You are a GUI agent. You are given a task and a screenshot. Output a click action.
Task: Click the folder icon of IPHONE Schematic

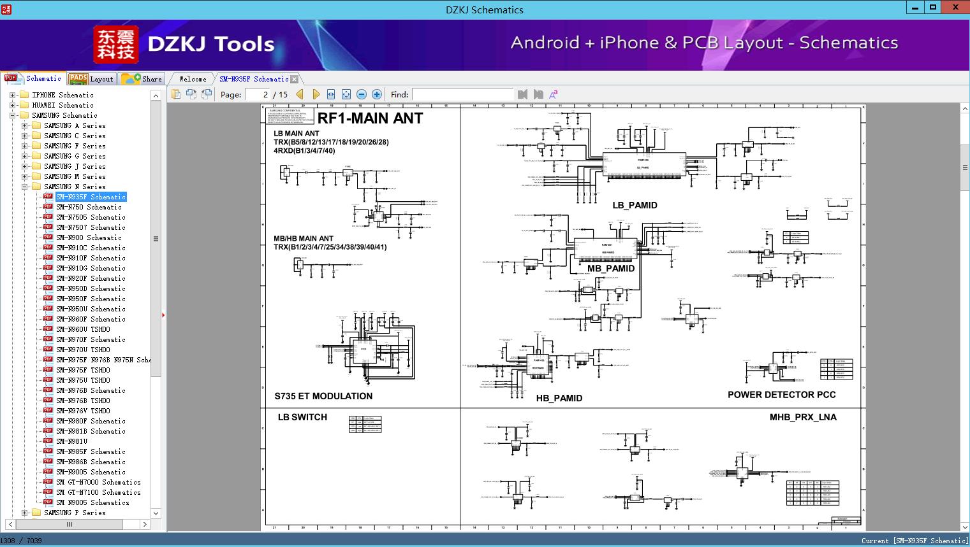pyautogui.click(x=25, y=95)
